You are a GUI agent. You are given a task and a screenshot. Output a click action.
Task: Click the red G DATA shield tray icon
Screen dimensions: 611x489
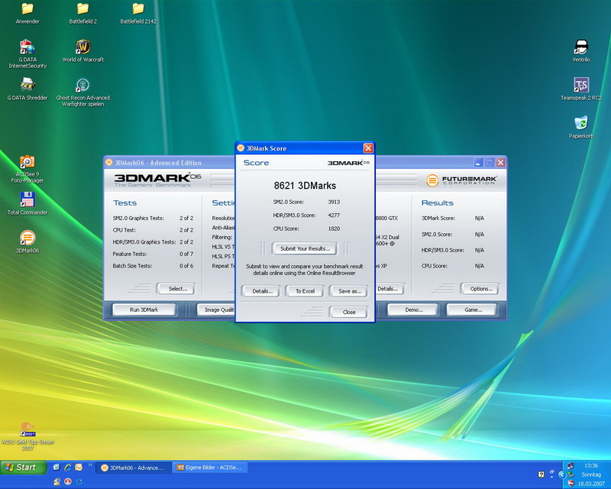pos(571,483)
